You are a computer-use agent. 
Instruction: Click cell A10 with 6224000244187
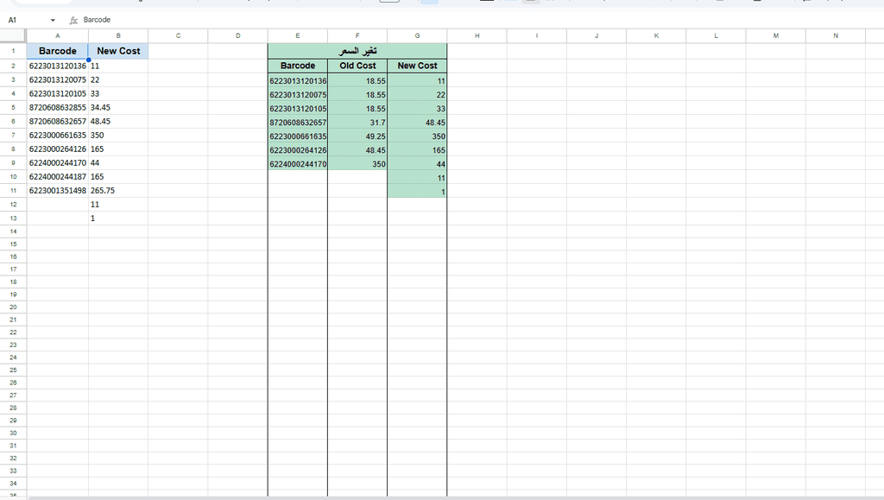(58, 177)
